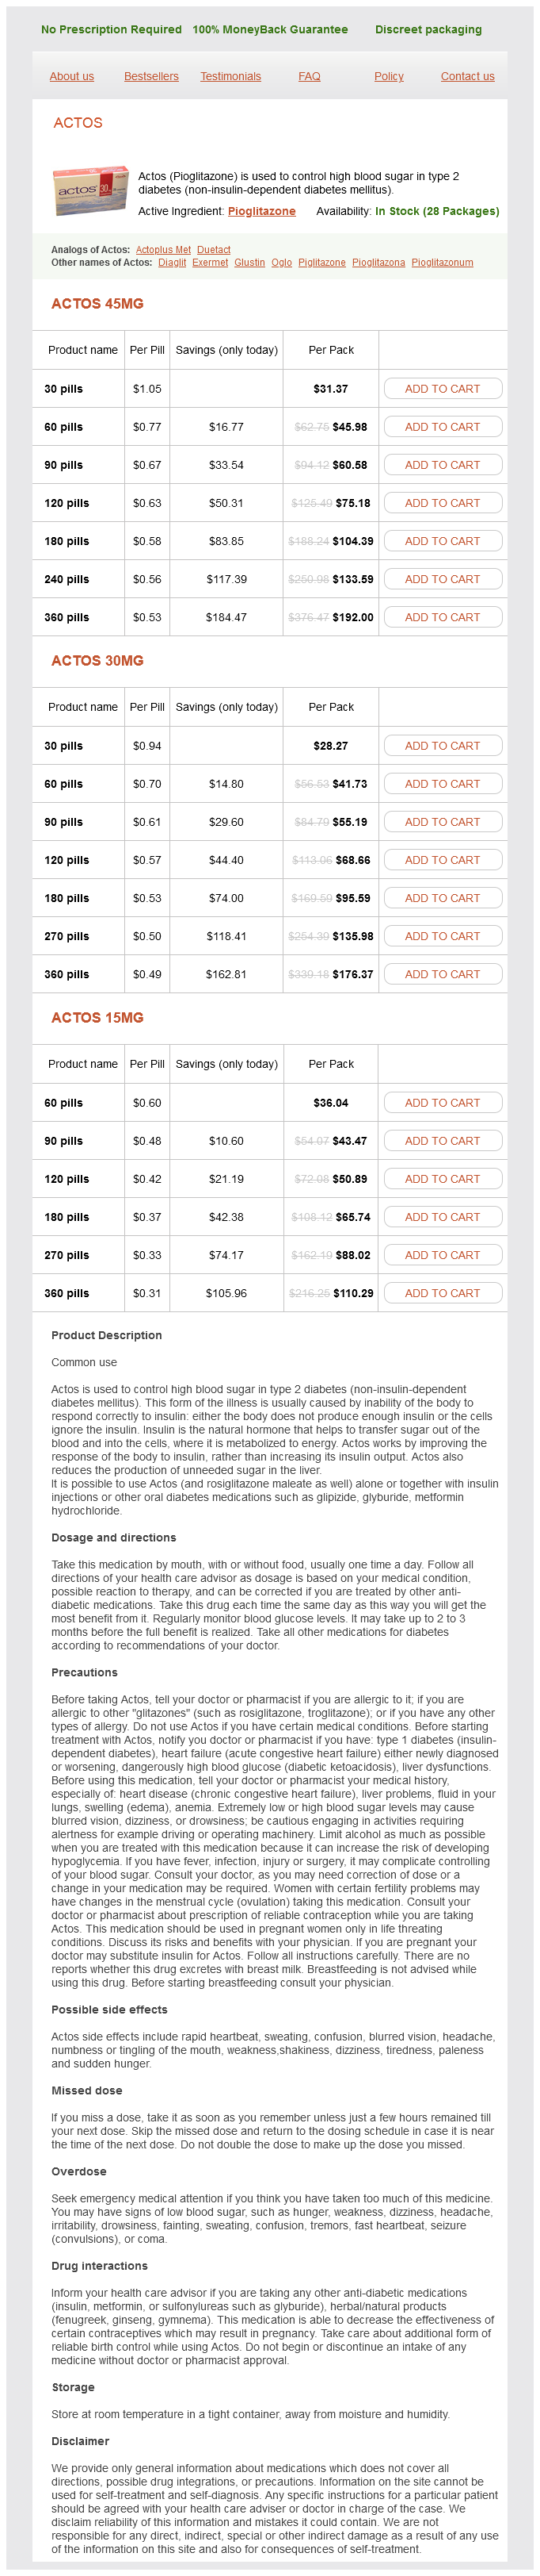This screenshot has height=2576, width=540.
Task: Go to the Bestsellers menu link
Action: click(152, 76)
